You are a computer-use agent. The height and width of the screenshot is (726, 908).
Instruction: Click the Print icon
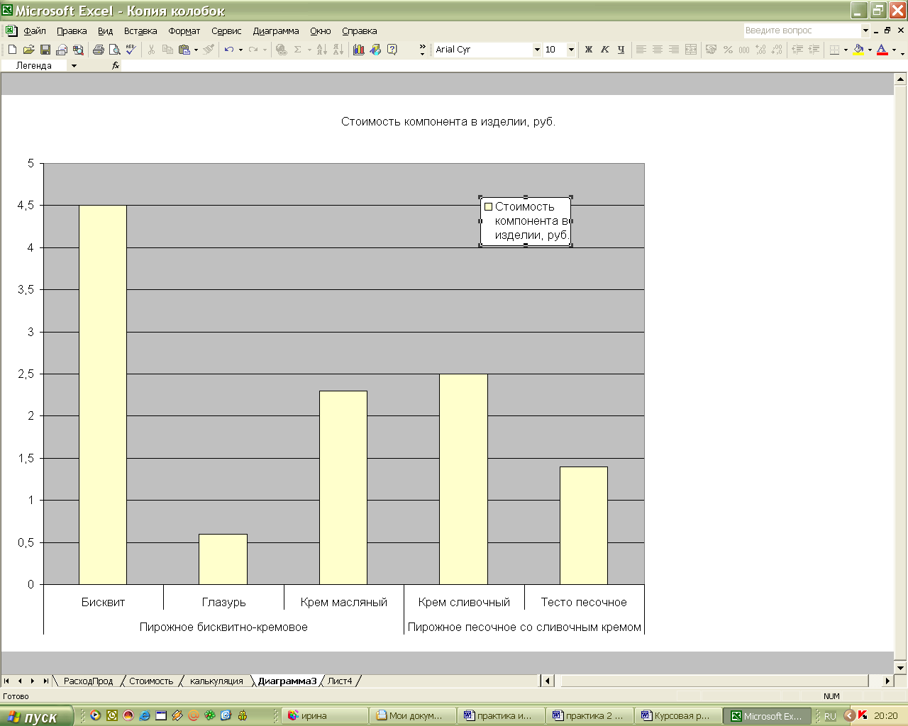coord(98,50)
